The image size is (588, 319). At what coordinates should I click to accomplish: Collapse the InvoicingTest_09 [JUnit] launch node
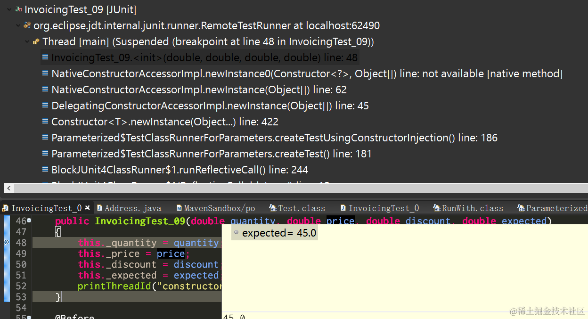[x=9, y=9]
